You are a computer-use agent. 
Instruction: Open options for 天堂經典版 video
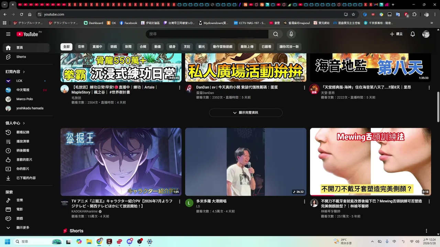(429, 88)
